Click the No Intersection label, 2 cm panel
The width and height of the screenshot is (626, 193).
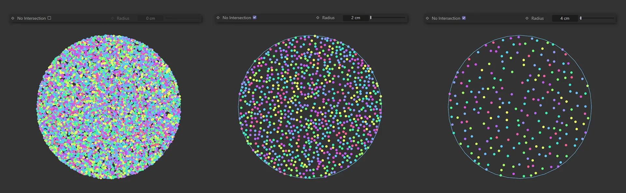coord(237,18)
